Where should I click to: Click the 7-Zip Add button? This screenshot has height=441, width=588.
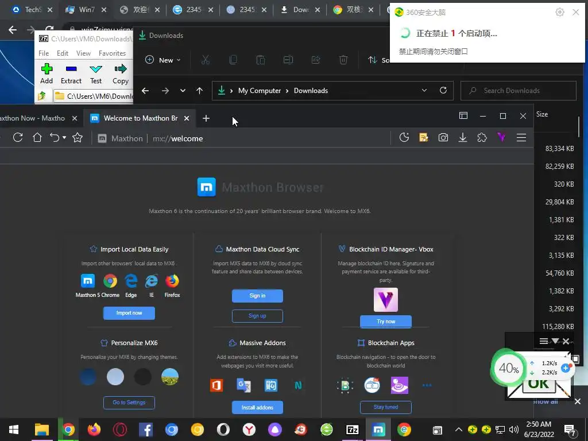[x=47, y=74]
